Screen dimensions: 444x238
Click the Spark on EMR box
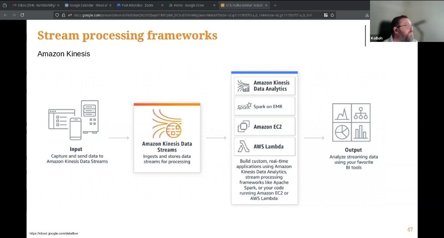pyautogui.click(x=264, y=106)
